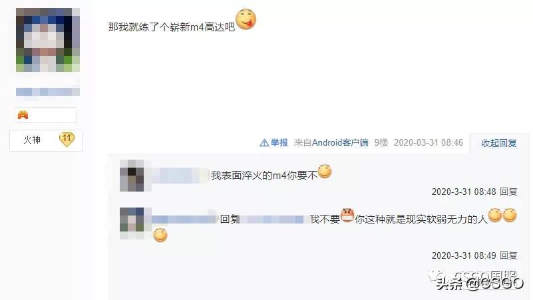
Task: Open the second reply's avatar thumbnail
Action: [132, 224]
